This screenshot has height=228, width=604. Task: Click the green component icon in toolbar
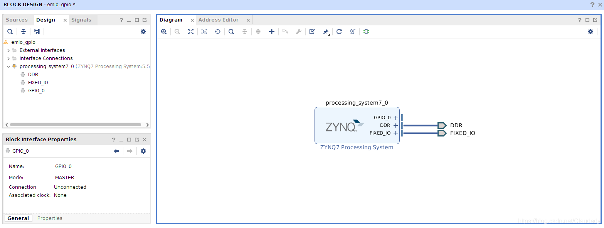pyautogui.click(x=366, y=32)
